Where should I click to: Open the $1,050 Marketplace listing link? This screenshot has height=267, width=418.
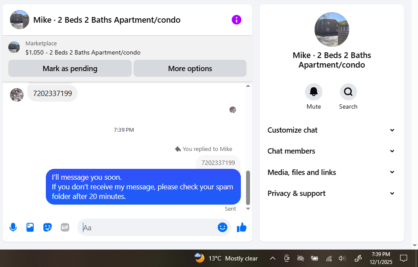point(83,52)
